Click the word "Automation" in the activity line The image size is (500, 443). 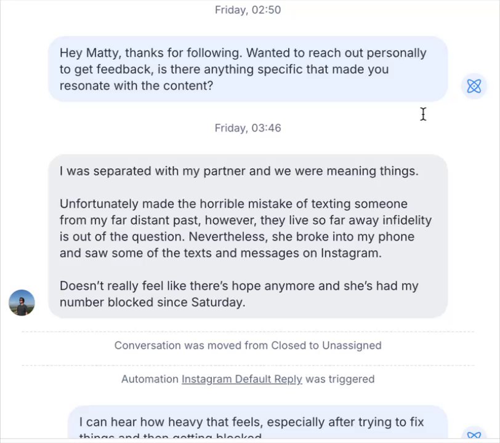(x=149, y=379)
